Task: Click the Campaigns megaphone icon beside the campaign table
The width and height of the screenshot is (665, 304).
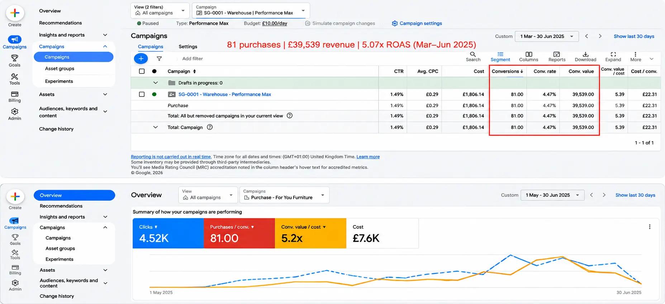Action: (15, 39)
